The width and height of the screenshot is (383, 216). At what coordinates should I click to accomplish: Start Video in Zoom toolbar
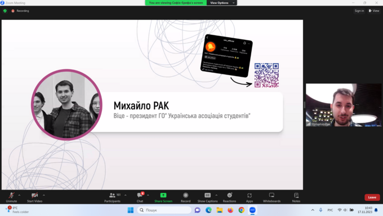[x=34, y=197]
